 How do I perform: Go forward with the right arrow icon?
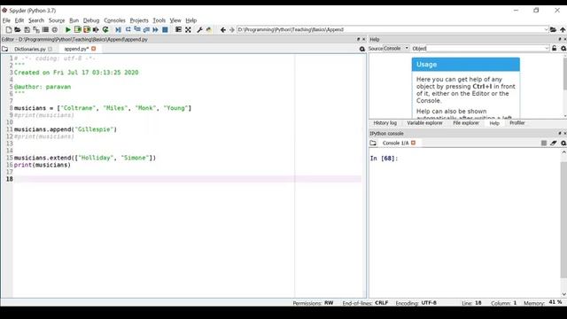pos(232,29)
